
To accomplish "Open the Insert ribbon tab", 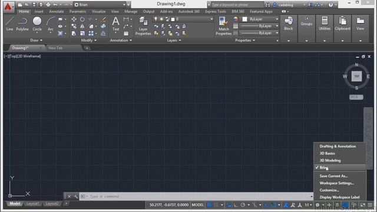I will (39, 11).
